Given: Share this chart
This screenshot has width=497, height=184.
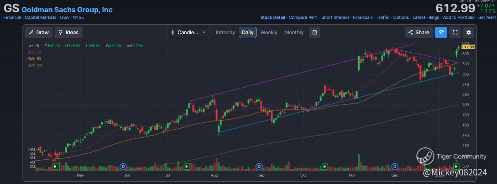Looking at the screenshot, I should click(418, 32).
